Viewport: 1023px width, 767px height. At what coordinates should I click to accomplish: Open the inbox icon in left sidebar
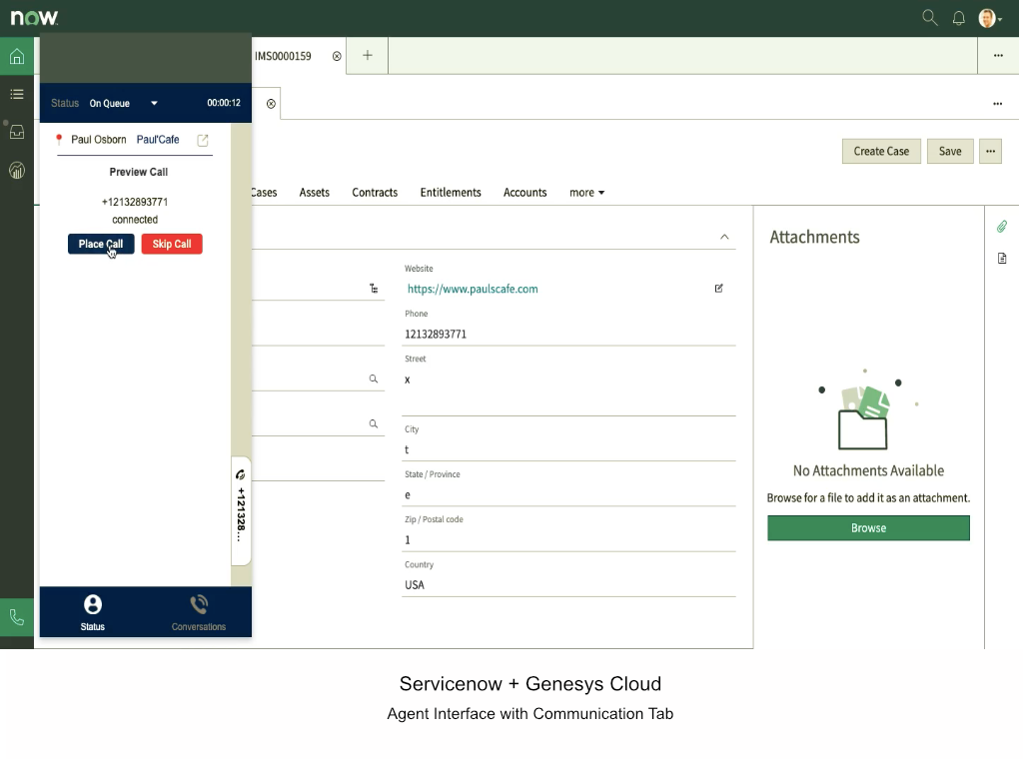17,132
